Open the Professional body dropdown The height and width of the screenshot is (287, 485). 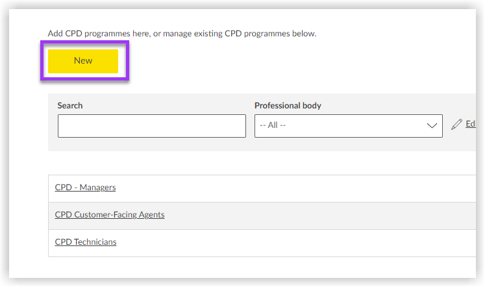coord(349,126)
